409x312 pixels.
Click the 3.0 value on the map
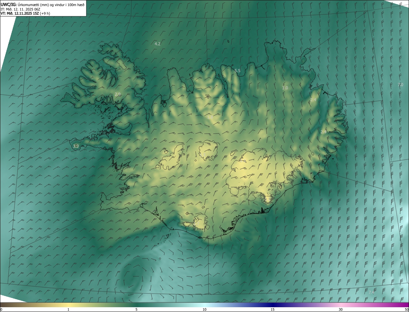click(x=285, y=88)
